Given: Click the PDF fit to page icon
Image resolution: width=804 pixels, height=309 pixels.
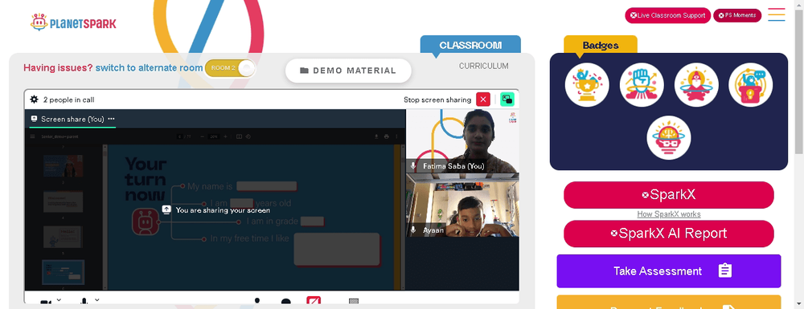Looking at the screenshot, I should pyautogui.click(x=239, y=136).
